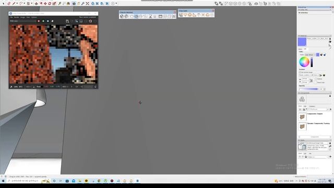Select the Scale tool
334x188 pixels.
[54, 4]
